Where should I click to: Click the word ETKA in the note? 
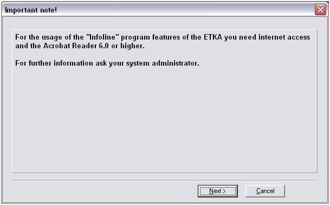213,37
